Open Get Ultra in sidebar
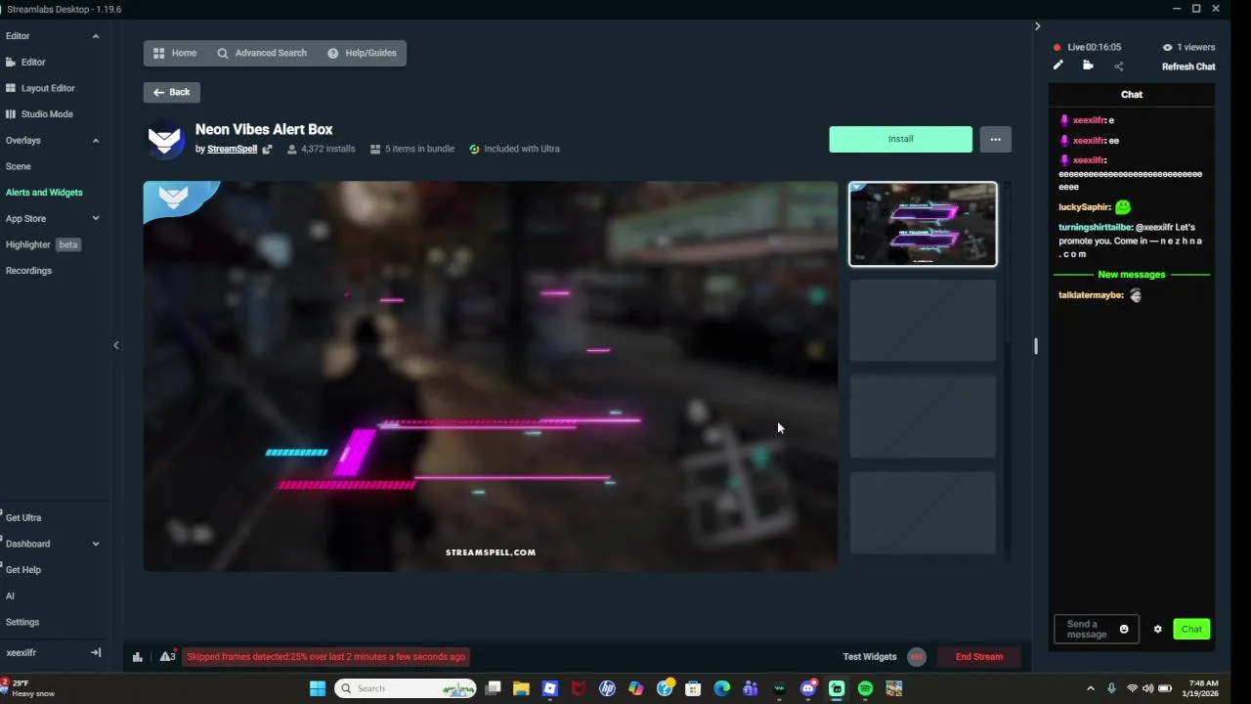 tap(23, 518)
